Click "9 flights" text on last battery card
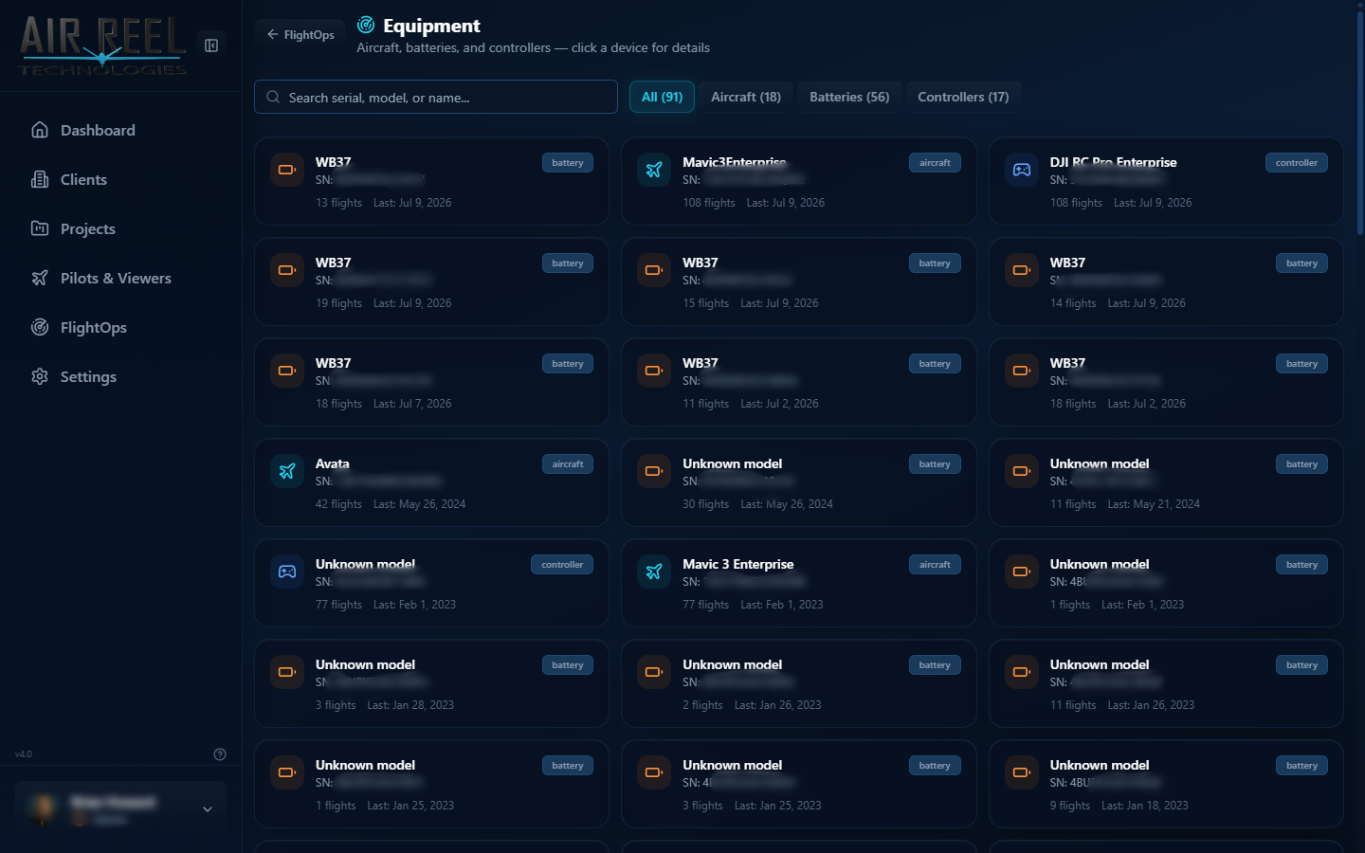 click(1070, 806)
